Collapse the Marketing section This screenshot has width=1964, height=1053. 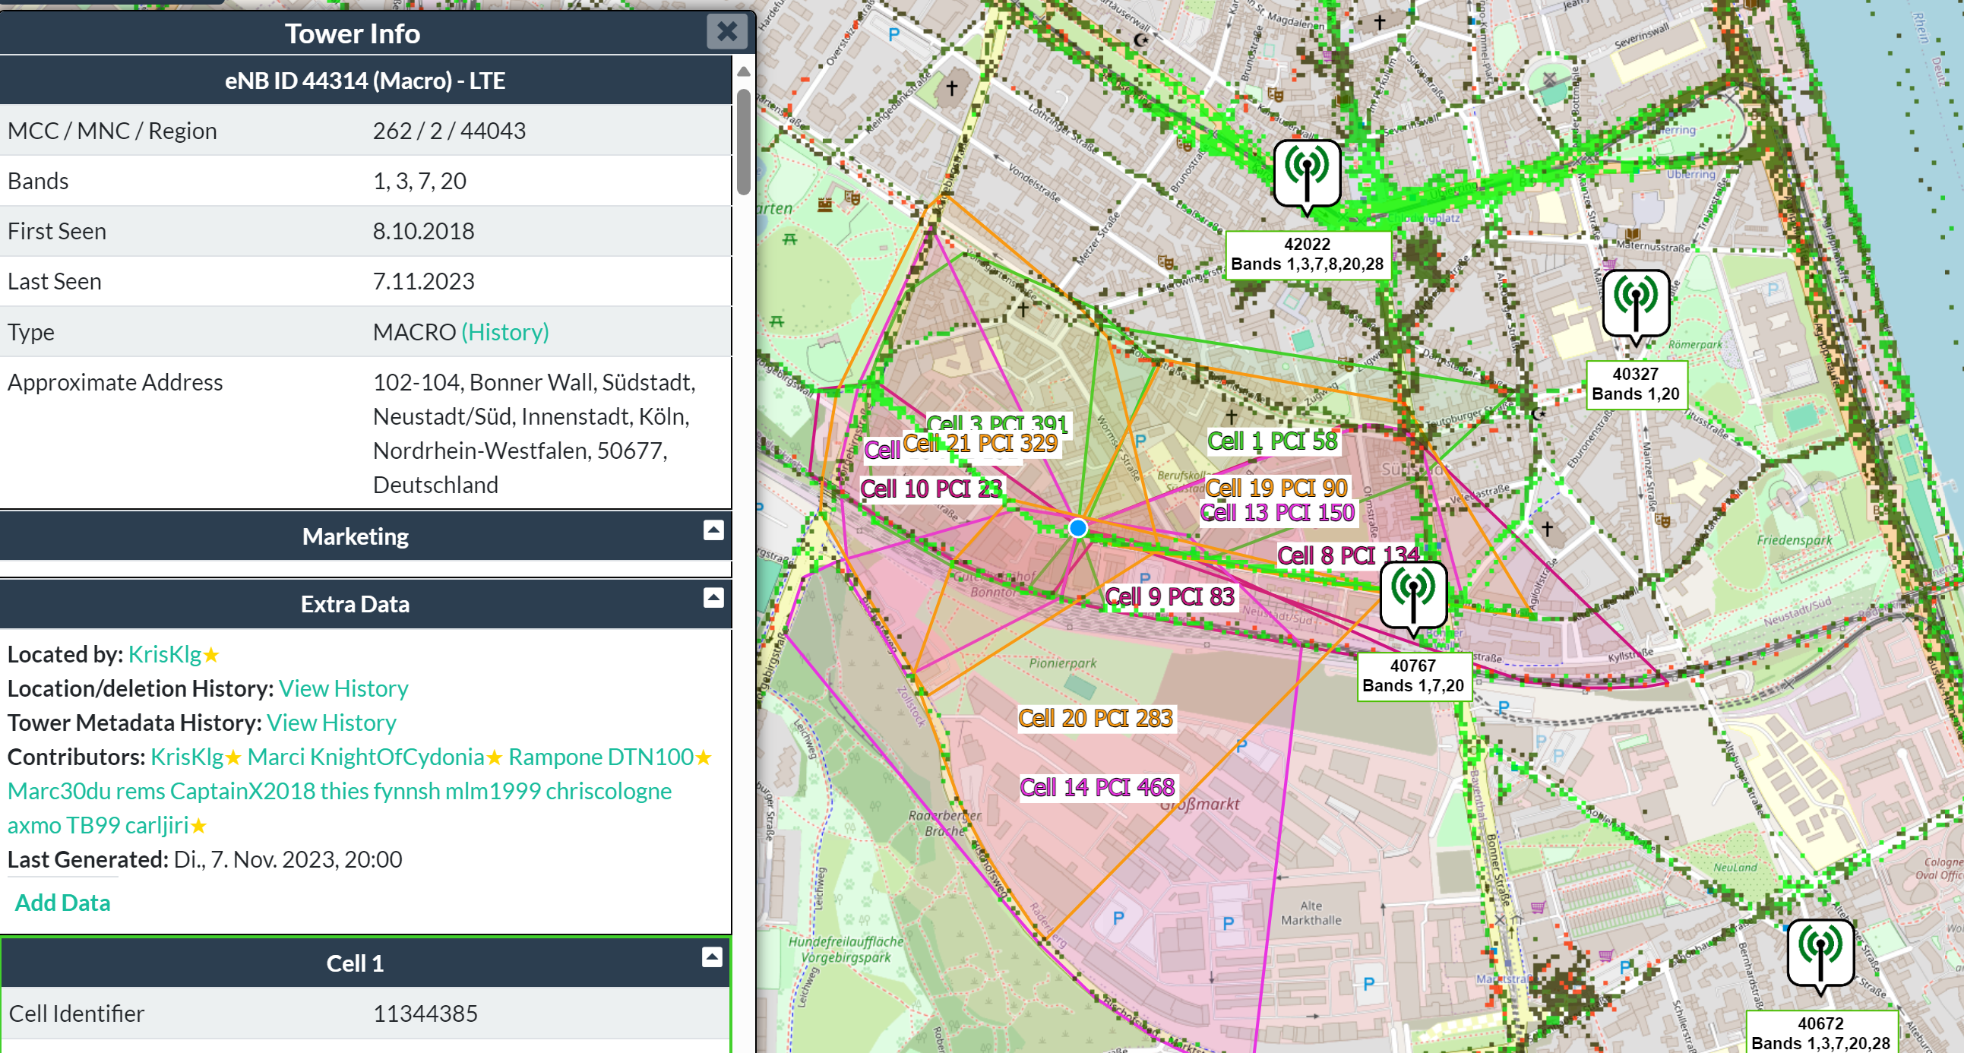(713, 530)
